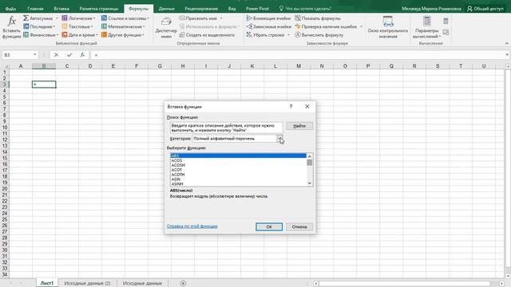The height and width of the screenshot is (287, 511).
Task: Switch to the Power Pivot tab
Action: [x=257, y=9]
